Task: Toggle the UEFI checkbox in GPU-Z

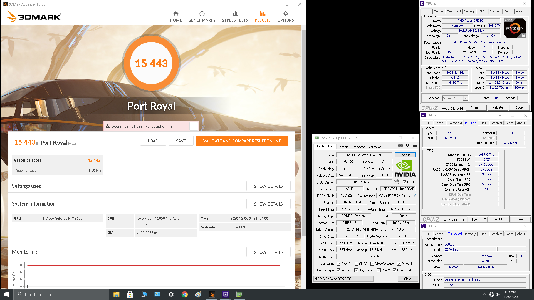Action: (x=404, y=182)
